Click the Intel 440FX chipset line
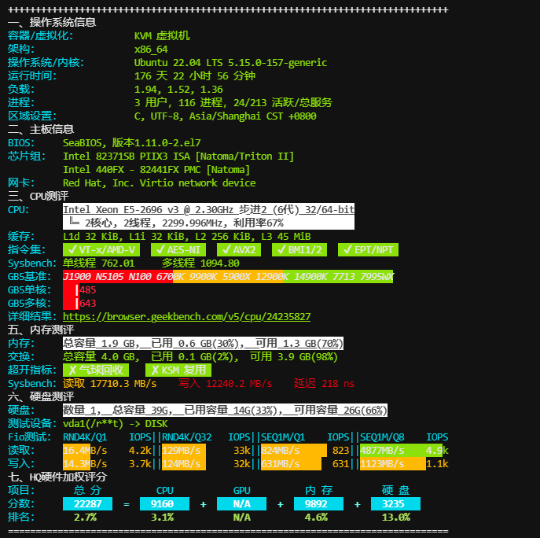This screenshot has width=540, height=538. click(x=156, y=170)
